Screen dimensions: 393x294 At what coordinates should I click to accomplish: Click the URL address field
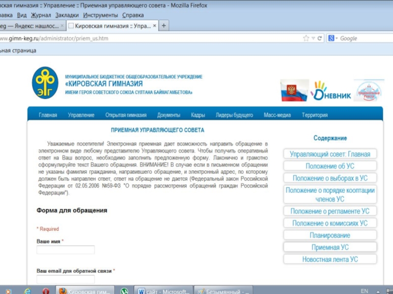click(x=150, y=38)
